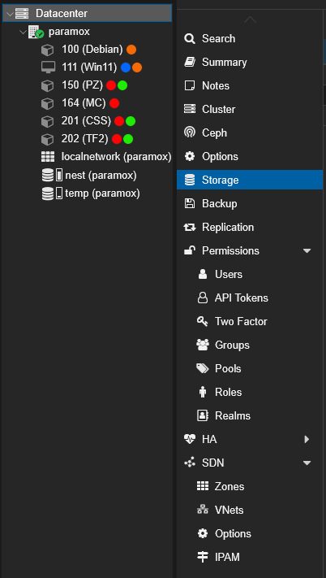Image resolution: width=326 pixels, height=578 pixels.
Task: Click the temp storage database icon
Action: point(48,193)
